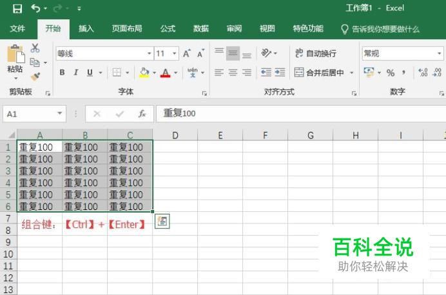Toggle italic formatting
This screenshot has width=446, height=295.
click(76, 73)
